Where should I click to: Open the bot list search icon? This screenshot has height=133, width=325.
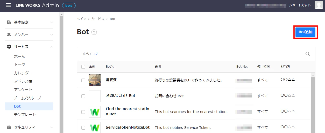(x=308, y=54)
